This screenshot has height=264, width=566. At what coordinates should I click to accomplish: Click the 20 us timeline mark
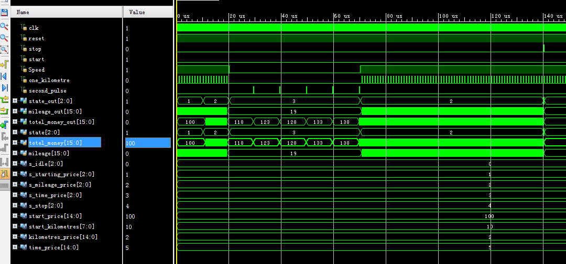237,16
